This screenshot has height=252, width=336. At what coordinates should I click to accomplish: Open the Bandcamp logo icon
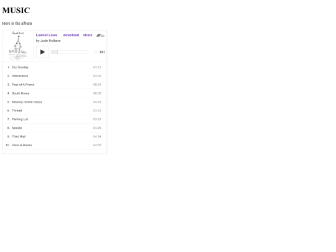click(100, 35)
